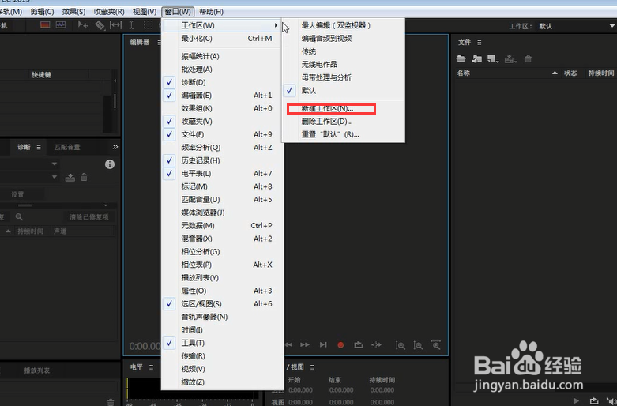The image size is (617, 406).
Task: Click zoom in time icon
Action: point(435,345)
